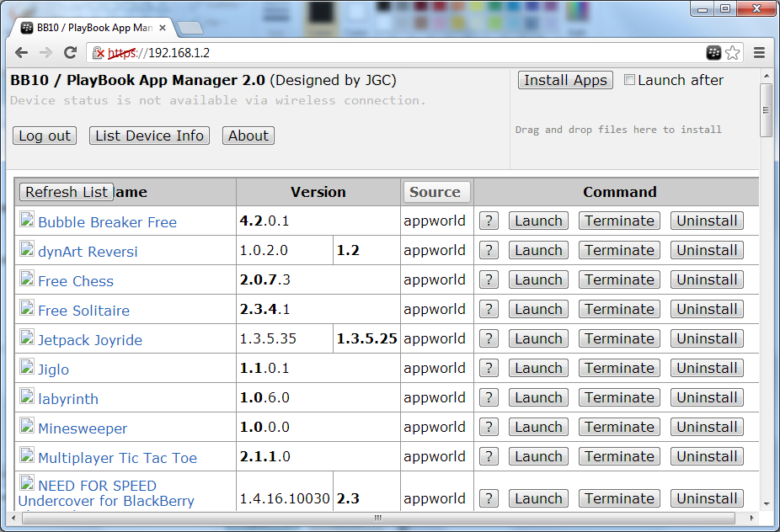Screen dimensions: 780x532
Task: Click the Install Apps button
Action: click(565, 80)
